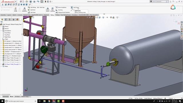Expand the BASE<1> component node
Image resolution: width=183 pixels, height=103 pixels.
tap(1, 51)
